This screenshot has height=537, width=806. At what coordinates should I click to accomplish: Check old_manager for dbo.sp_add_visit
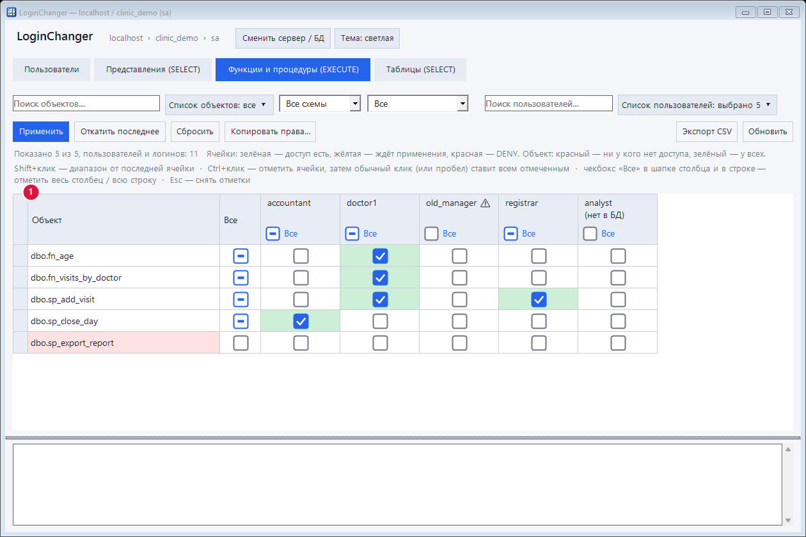pyautogui.click(x=459, y=300)
